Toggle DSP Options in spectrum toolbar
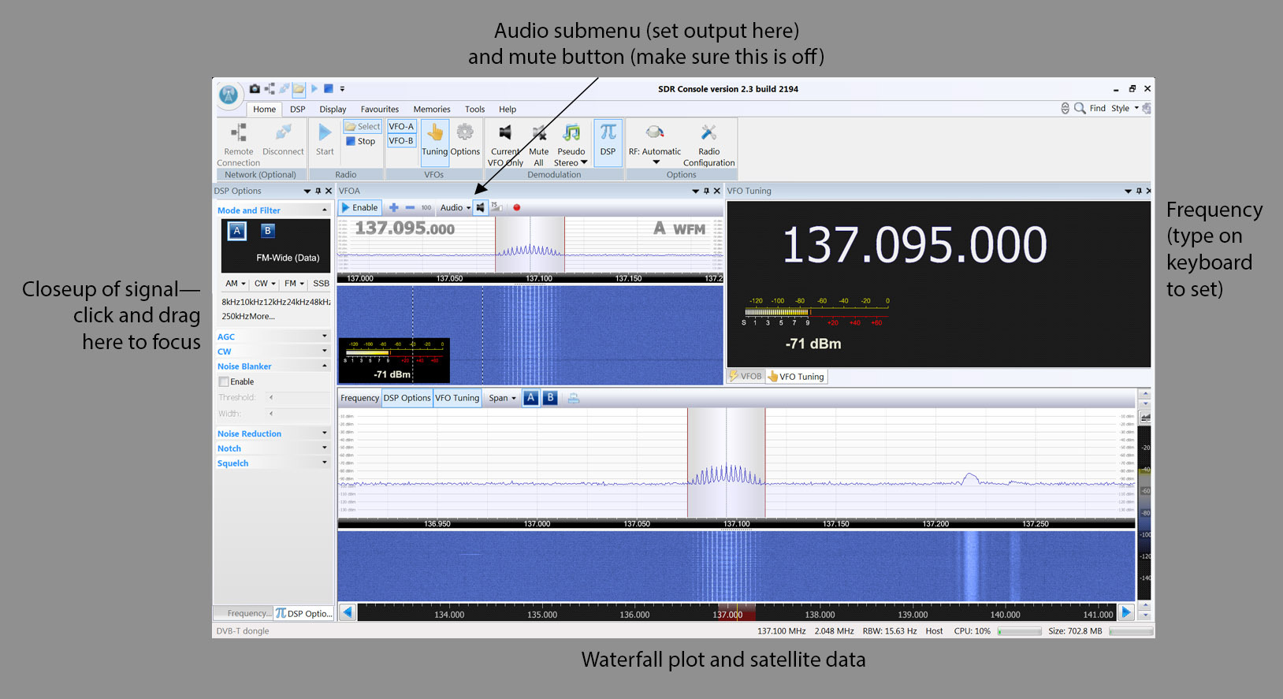 click(x=407, y=398)
